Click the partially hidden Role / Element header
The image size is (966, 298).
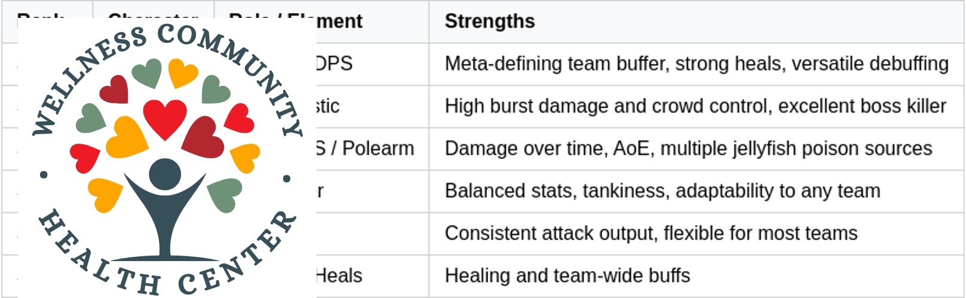pyautogui.click(x=338, y=21)
